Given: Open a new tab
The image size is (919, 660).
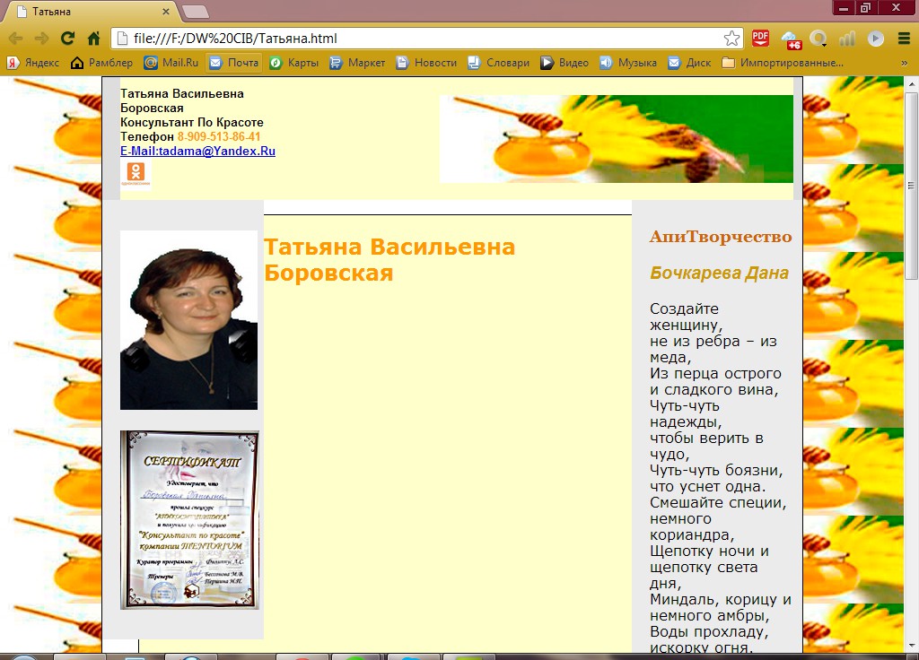Looking at the screenshot, I should tap(195, 12).
